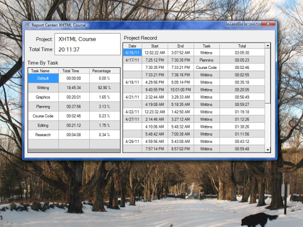The height and width of the screenshot is (227, 303).
Task: Click the 4:29:56 PM start time
Action: click(155, 82)
